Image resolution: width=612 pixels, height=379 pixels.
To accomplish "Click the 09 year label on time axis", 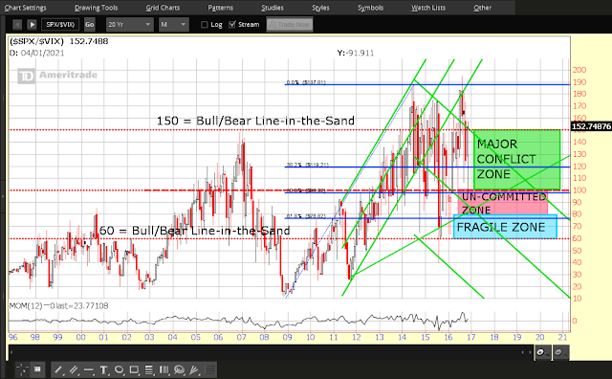I will click(x=287, y=337).
